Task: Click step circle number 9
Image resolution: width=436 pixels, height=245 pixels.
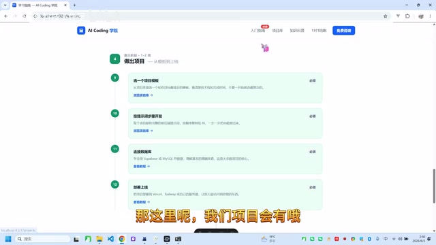Action: point(115,78)
